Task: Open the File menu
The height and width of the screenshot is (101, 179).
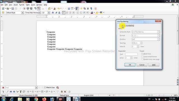Action: pyautogui.click(x=2, y=5)
